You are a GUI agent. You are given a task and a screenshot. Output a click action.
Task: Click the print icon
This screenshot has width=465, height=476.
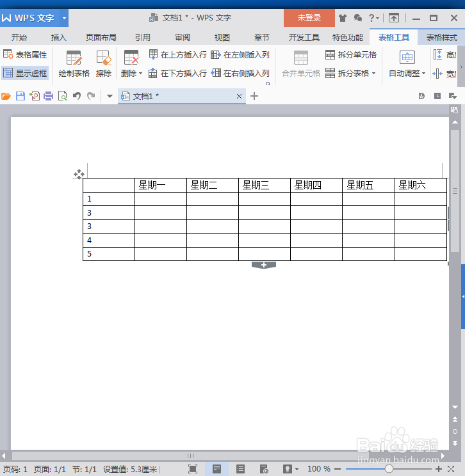48,96
